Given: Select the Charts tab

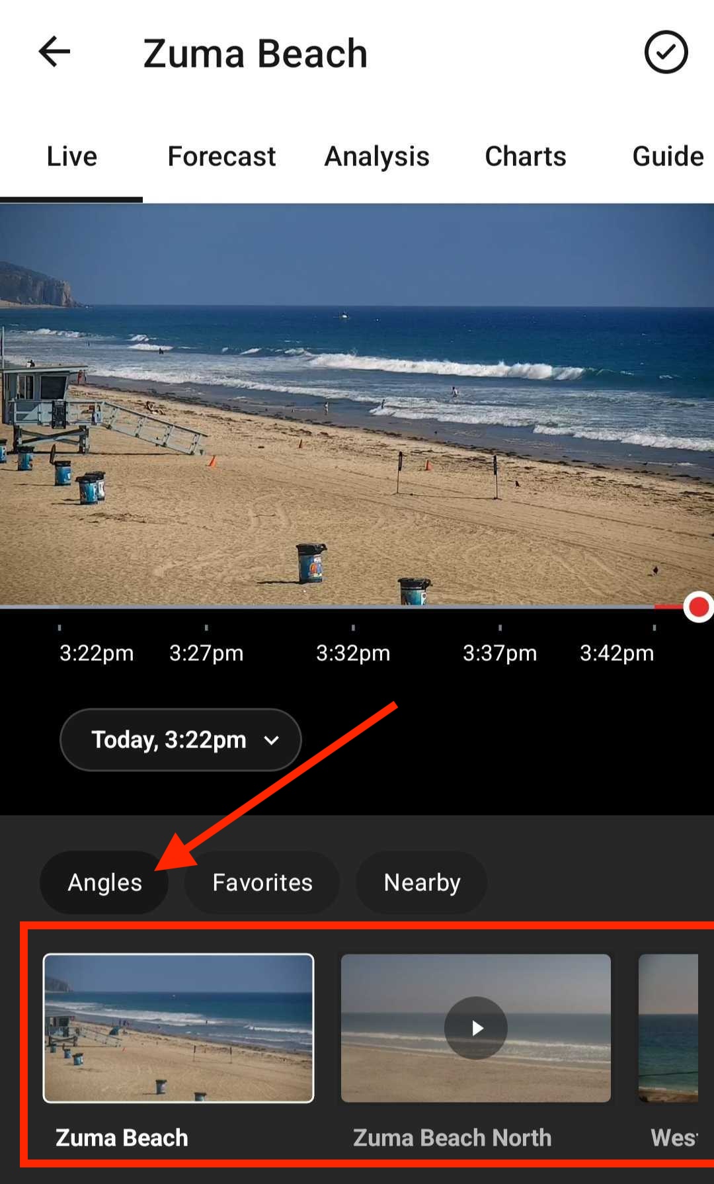Looking at the screenshot, I should pyautogui.click(x=526, y=157).
